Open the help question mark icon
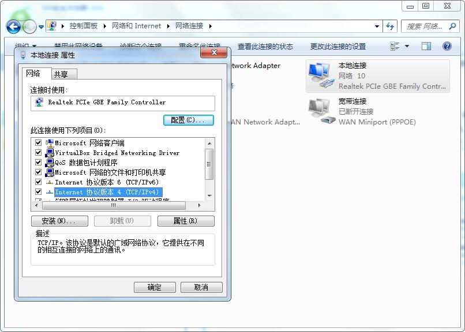 (x=447, y=46)
